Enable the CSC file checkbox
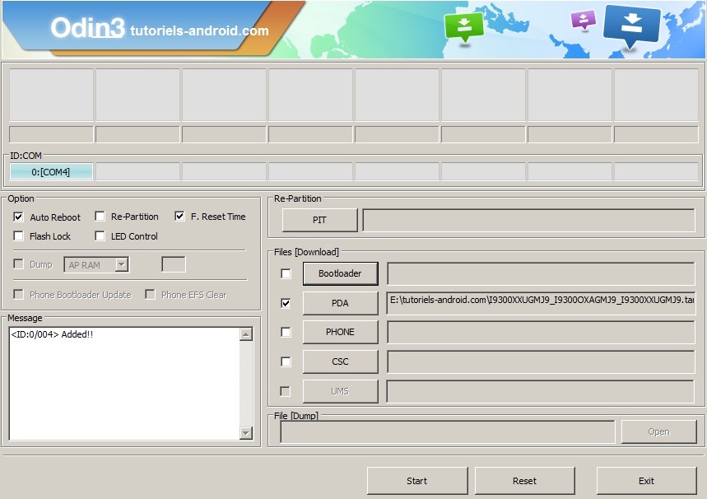 click(x=286, y=361)
